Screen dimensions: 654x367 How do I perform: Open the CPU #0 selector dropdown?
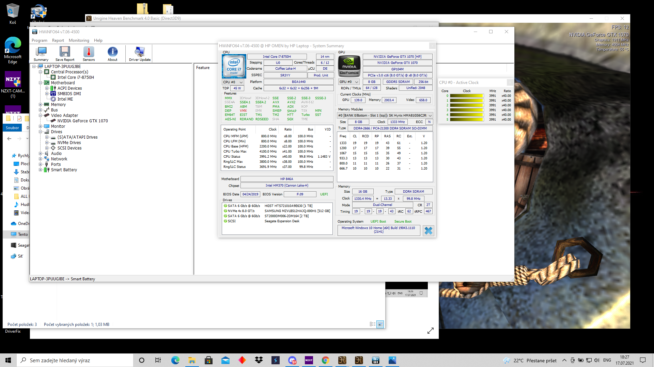click(x=233, y=82)
